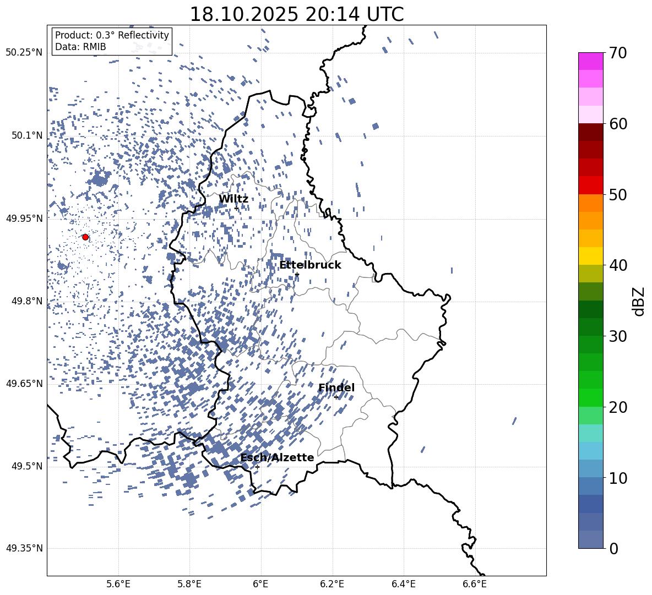This screenshot has height=595, width=652.
Task: Click the 6.6°E longitude label
Action: [475, 584]
